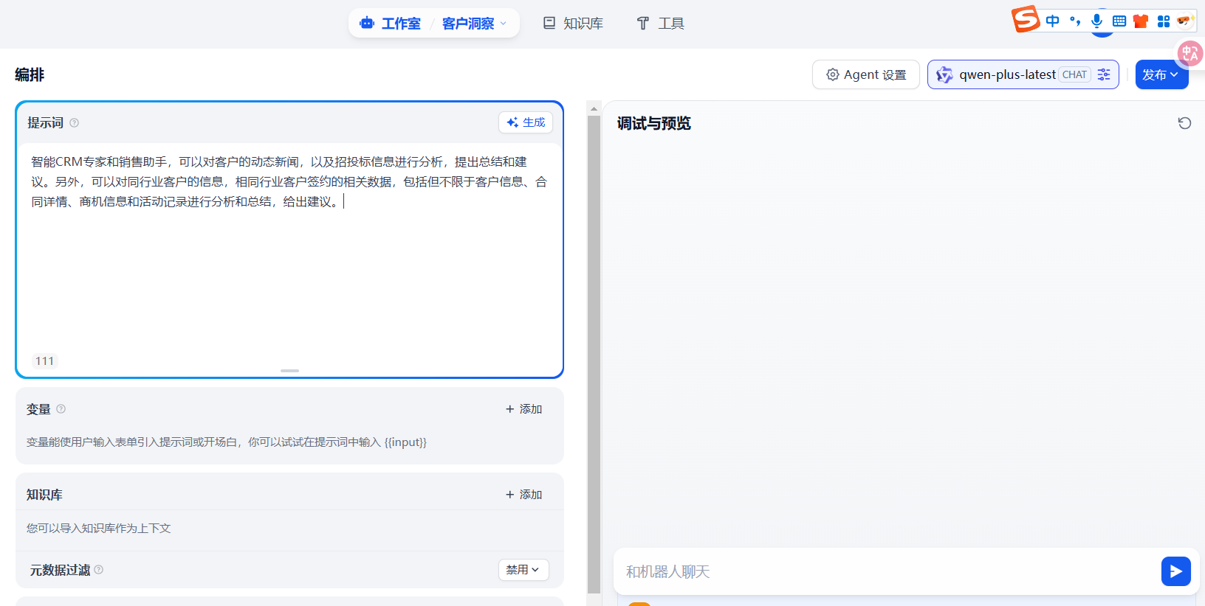Toggle Sogou Chinese/English input mode

[1052, 21]
